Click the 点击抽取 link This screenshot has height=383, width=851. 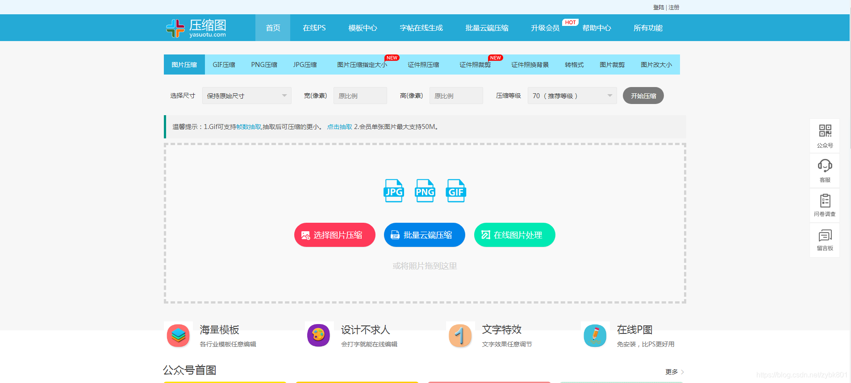(339, 127)
